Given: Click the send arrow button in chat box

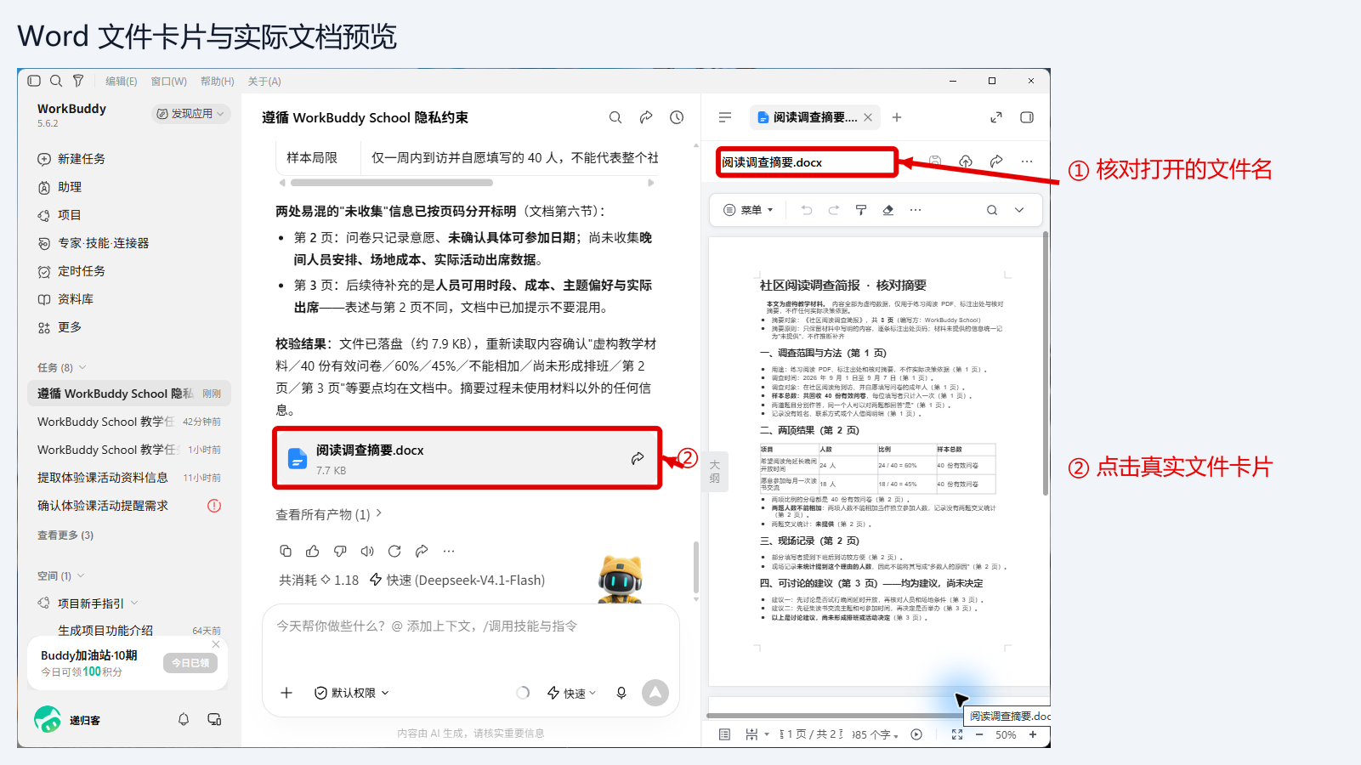Looking at the screenshot, I should click(655, 693).
